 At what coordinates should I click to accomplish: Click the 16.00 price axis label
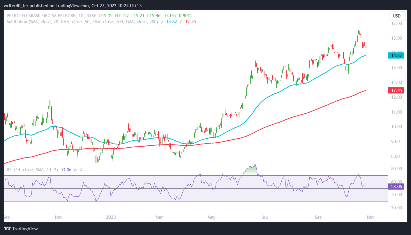(397, 38)
